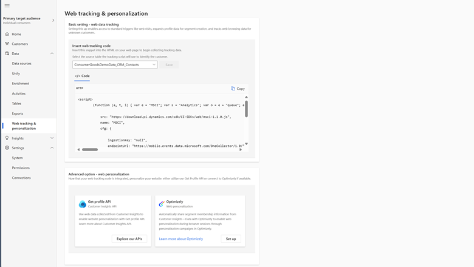Click the Set up button for Optimizely
This screenshot has width=474, height=267.
click(231, 238)
